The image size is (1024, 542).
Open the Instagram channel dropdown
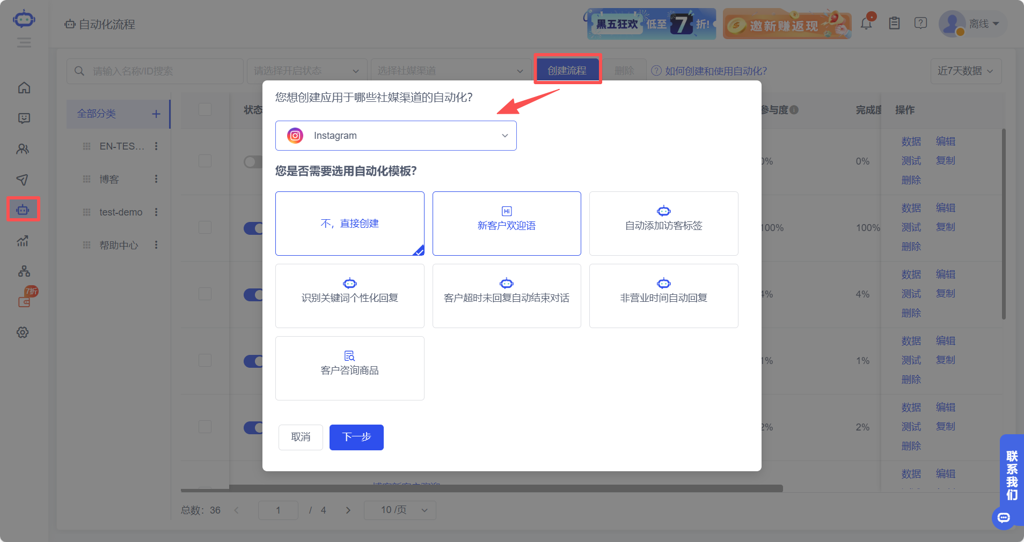396,136
